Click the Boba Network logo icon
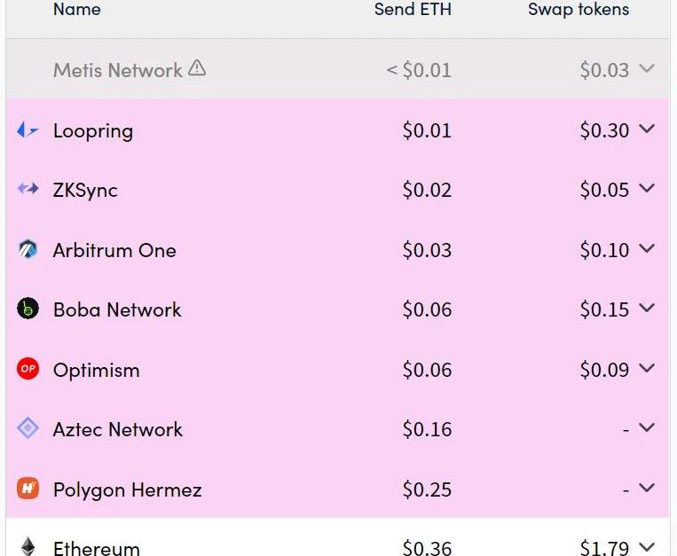Screen dimensions: 677x556 click(28, 309)
